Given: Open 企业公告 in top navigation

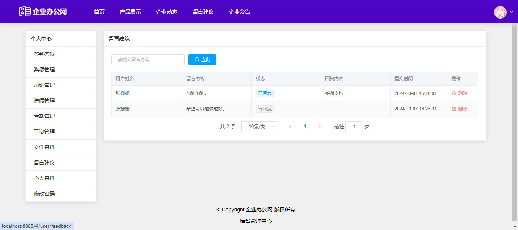Looking at the screenshot, I should click(239, 12).
